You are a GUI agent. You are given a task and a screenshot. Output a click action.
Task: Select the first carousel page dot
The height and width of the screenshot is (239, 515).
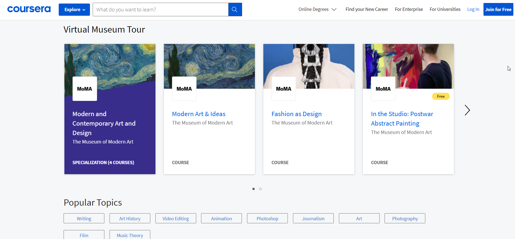[254, 189]
